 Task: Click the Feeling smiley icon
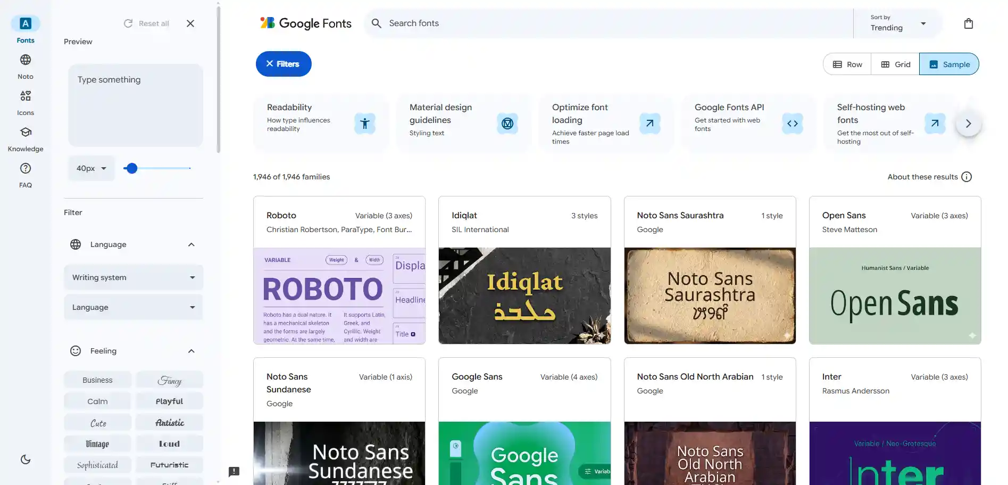[76, 351]
